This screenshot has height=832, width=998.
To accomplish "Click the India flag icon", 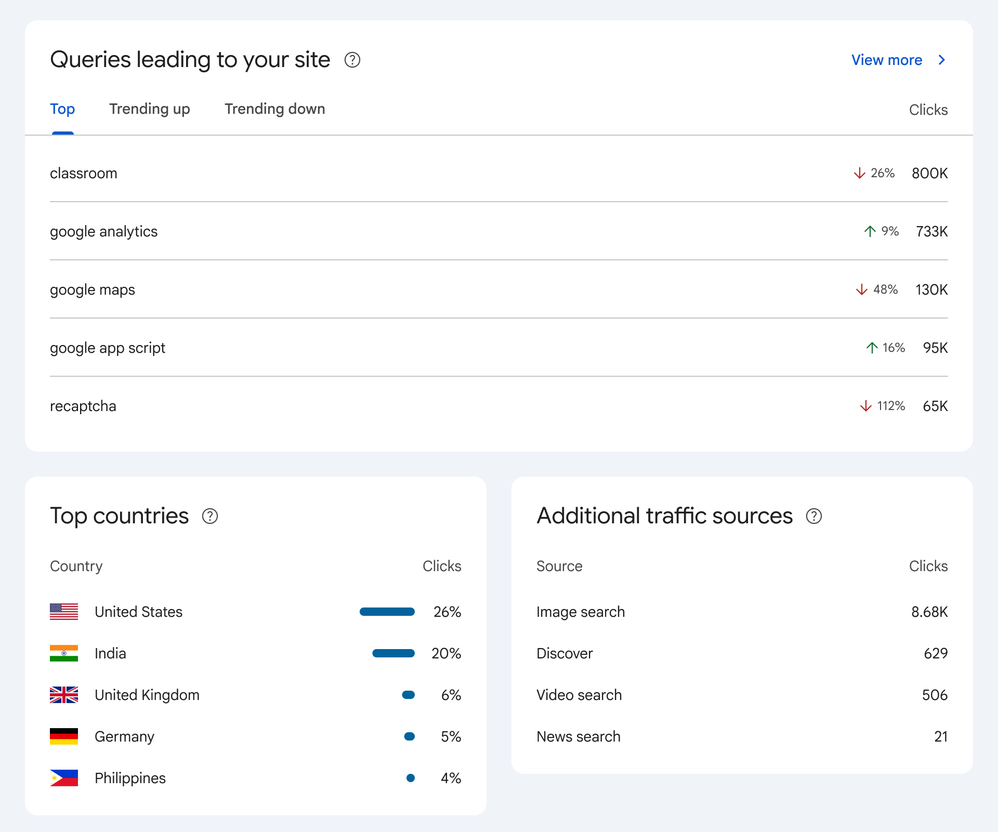I will click(64, 653).
